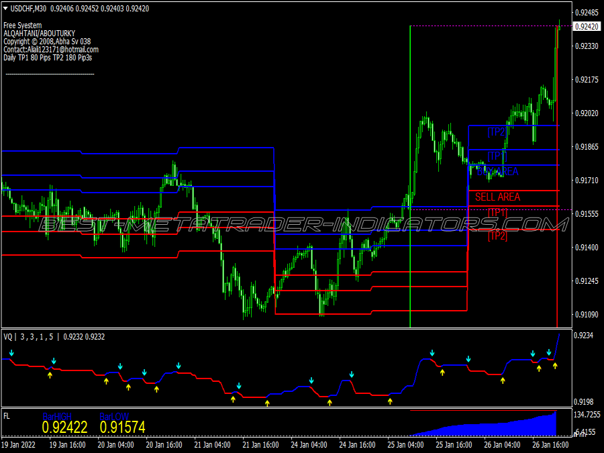Screen dimensions: 604x453
Task: Select the blue [TP1] label above BUY AREA
Action: click(x=497, y=156)
